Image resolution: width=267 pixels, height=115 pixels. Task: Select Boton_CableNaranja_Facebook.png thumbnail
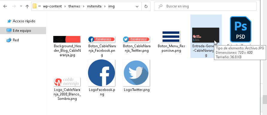coord(101,39)
